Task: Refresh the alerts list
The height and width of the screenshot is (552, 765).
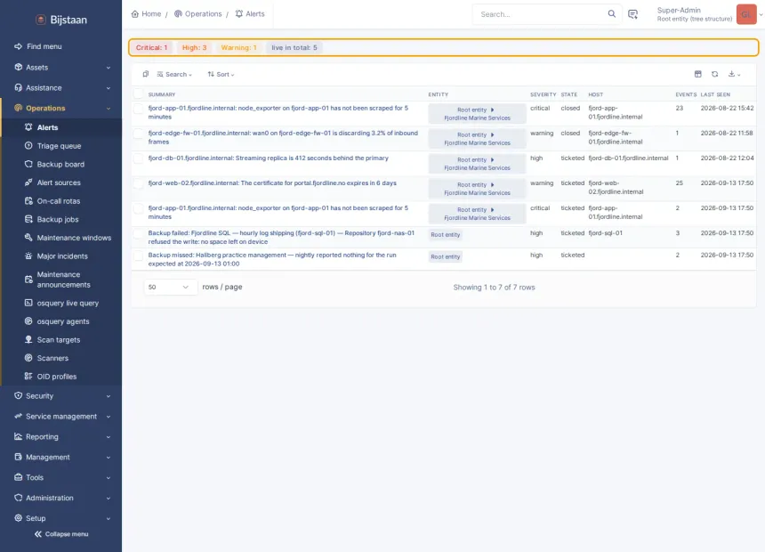Action: pyautogui.click(x=715, y=74)
